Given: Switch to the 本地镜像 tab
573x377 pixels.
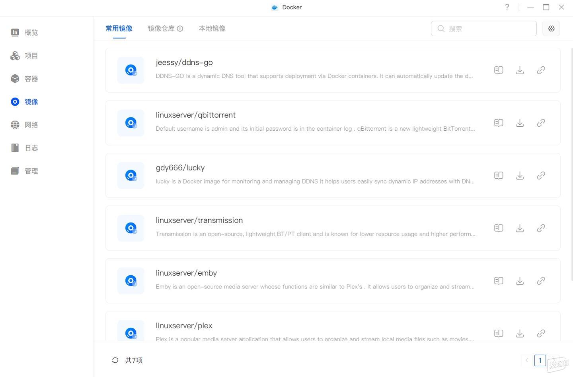Looking at the screenshot, I should point(212,29).
